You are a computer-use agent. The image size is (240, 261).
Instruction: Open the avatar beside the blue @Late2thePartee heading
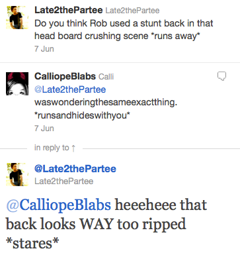[x=17, y=174]
